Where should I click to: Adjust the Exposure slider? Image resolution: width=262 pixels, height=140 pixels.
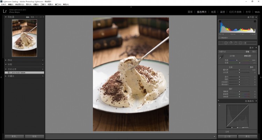pos(239,70)
